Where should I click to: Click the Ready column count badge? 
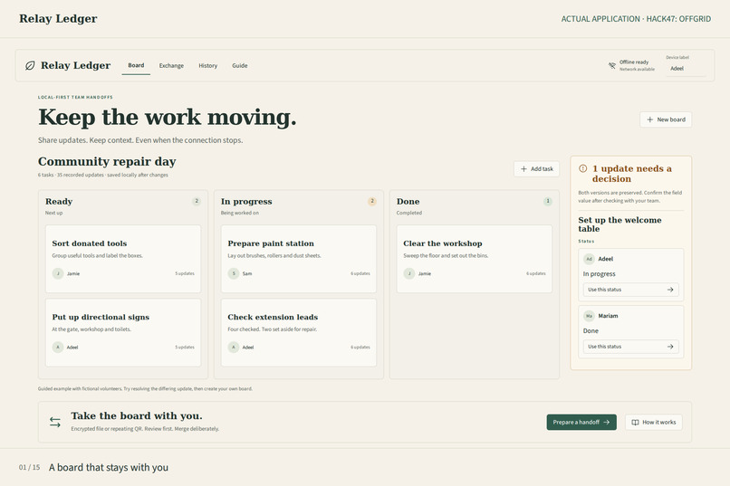[x=197, y=202]
